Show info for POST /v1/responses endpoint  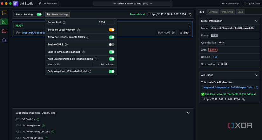click(x=44, y=126)
